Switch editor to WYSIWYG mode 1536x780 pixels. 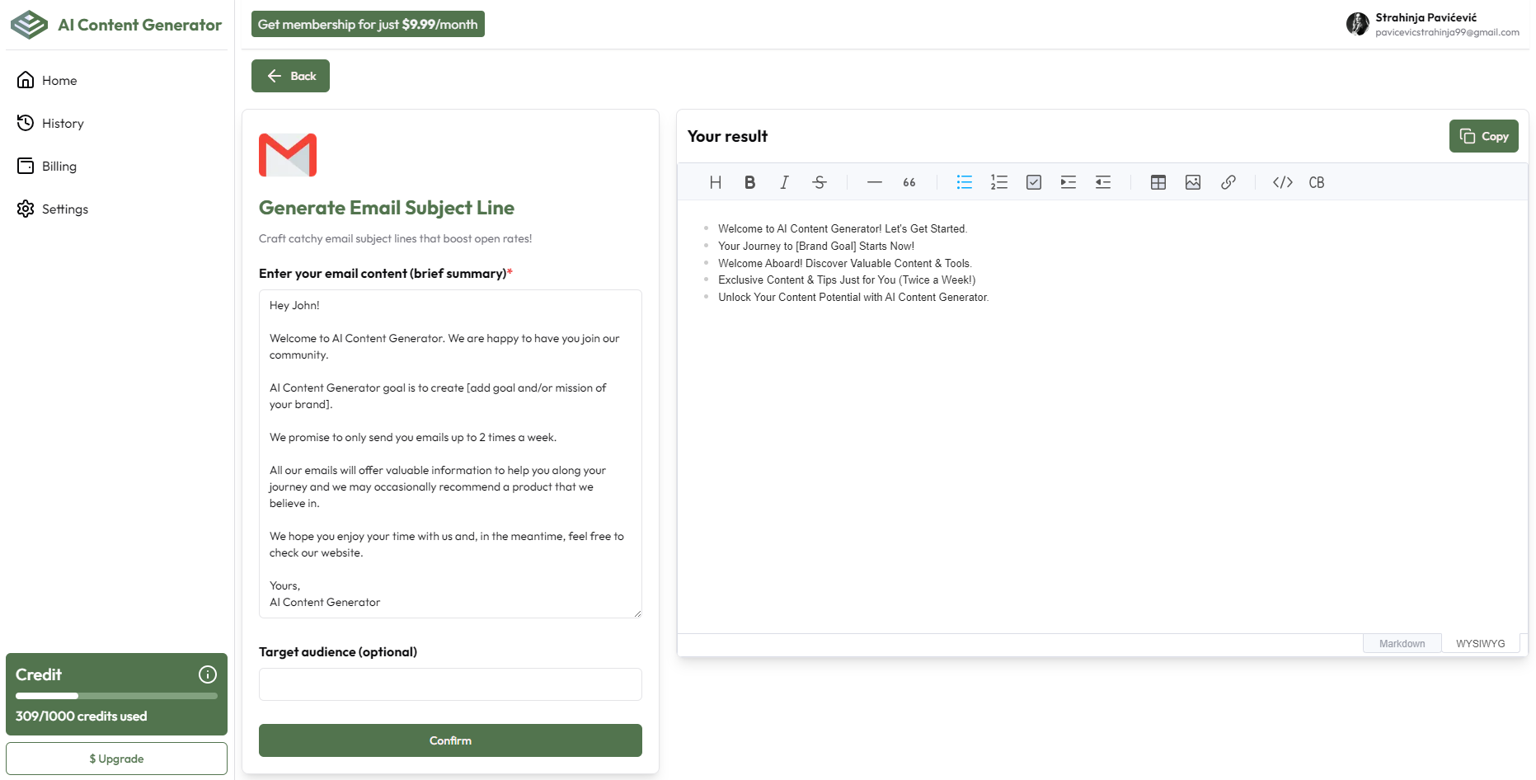click(x=1480, y=644)
